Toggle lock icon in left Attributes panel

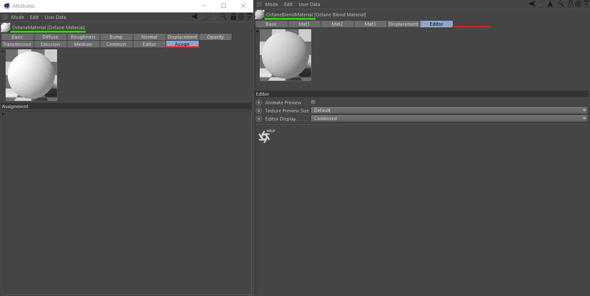click(234, 17)
